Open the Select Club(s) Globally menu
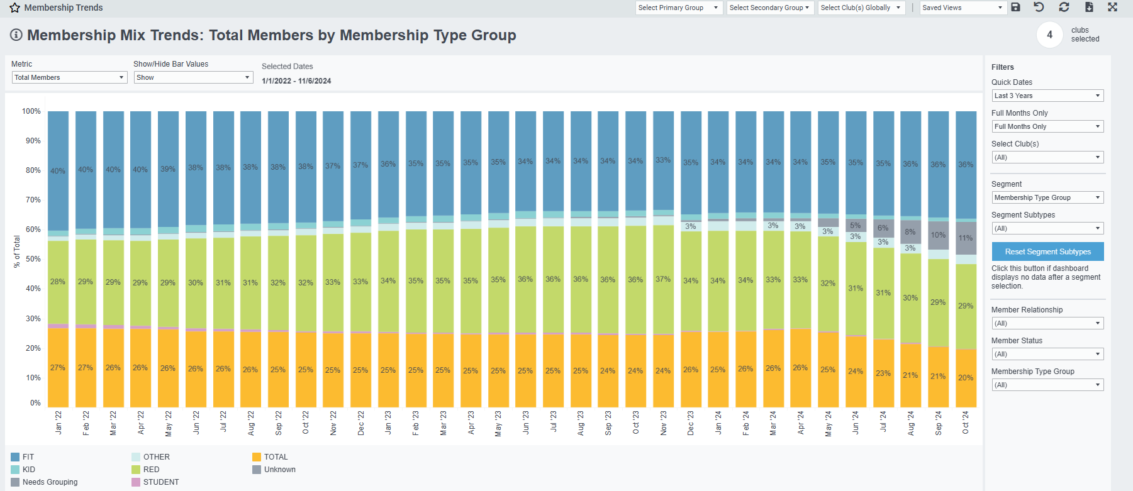The height and width of the screenshot is (491, 1133). 861,8
